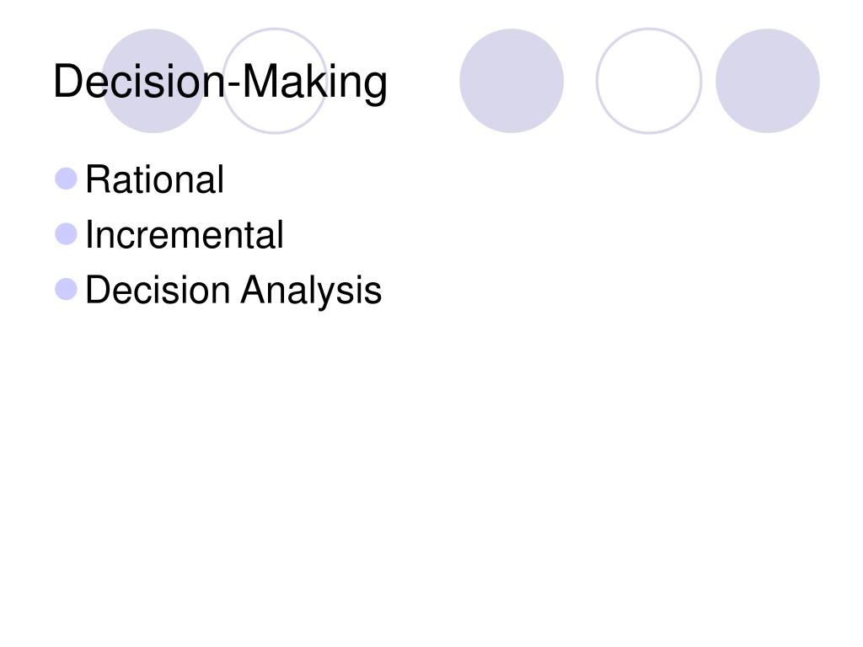Click the bullet dot beside Rational
Image resolution: width=863 pixels, height=647 pixels.
pos(66,179)
